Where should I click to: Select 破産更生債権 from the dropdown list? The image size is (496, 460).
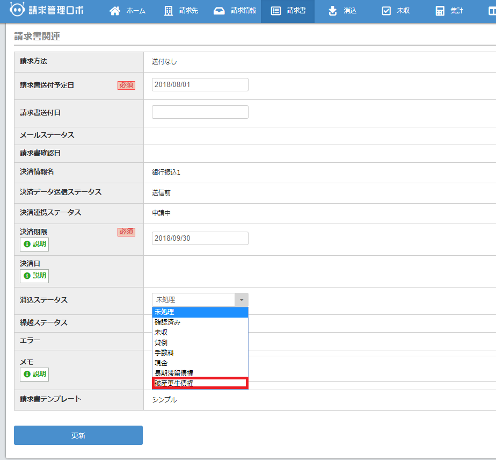[200, 383]
